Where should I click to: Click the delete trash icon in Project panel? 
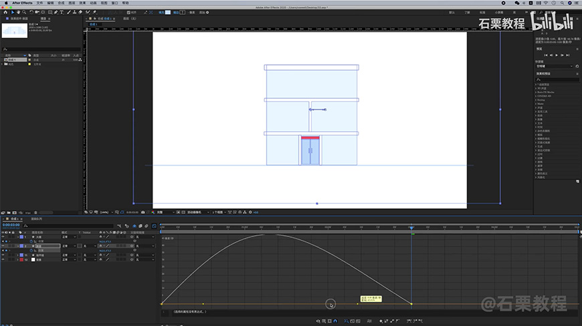click(x=35, y=212)
